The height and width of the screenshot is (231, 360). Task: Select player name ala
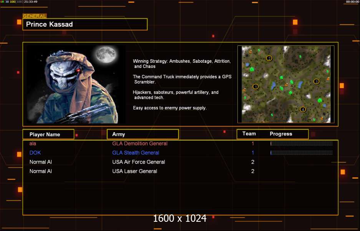(33, 144)
